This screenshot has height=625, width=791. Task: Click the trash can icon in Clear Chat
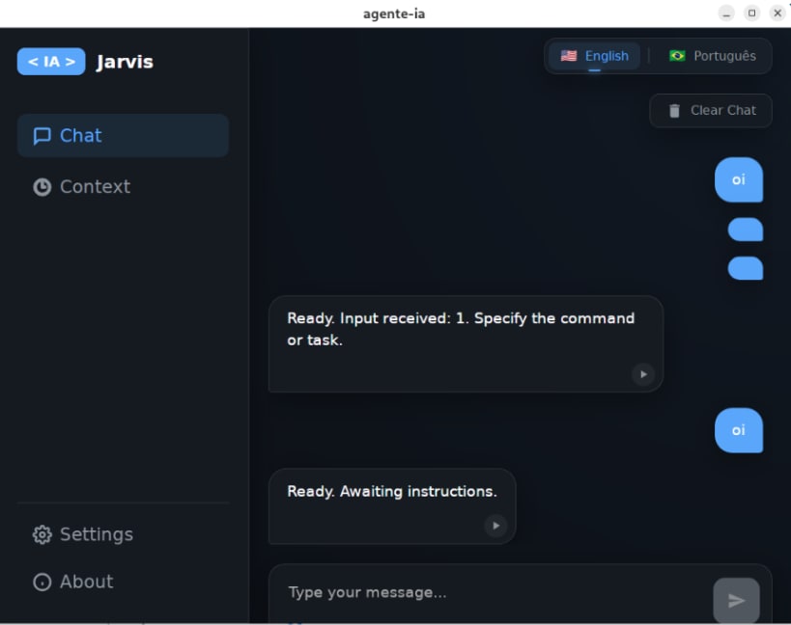click(674, 110)
